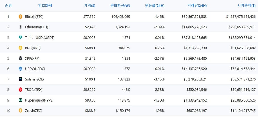Select Solana price $100.1
The image size is (258, 118).
(90, 79)
